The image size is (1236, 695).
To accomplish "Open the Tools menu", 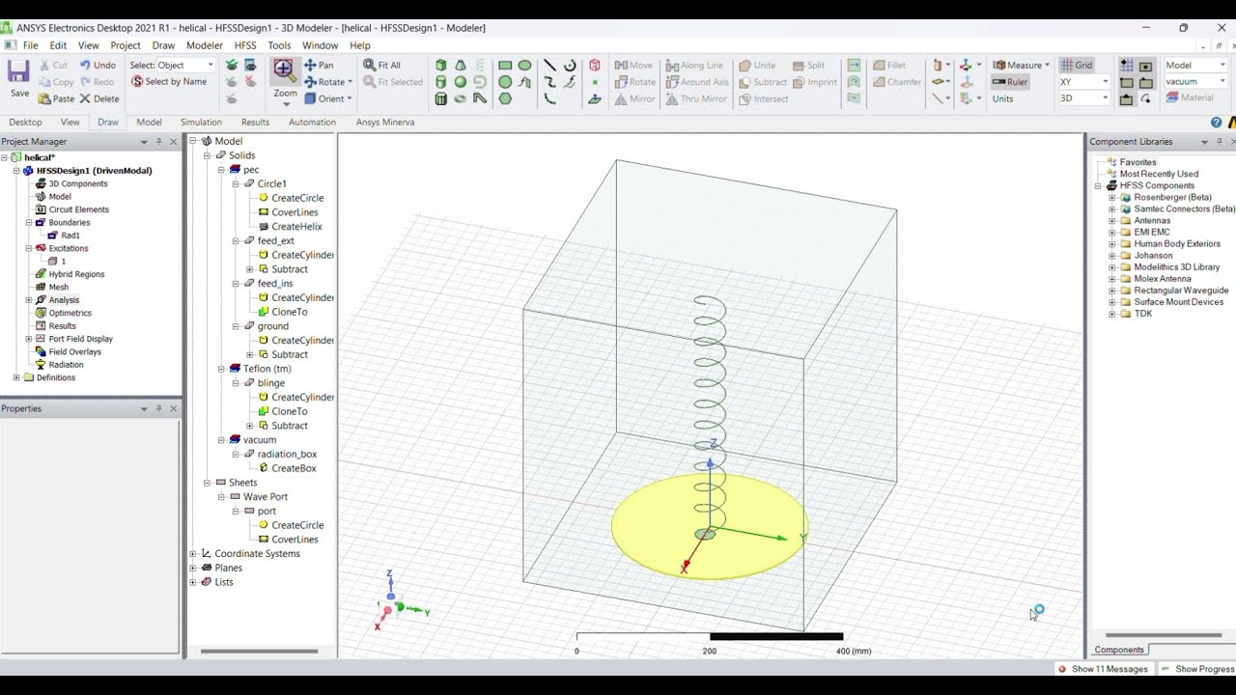I will click(x=279, y=45).
